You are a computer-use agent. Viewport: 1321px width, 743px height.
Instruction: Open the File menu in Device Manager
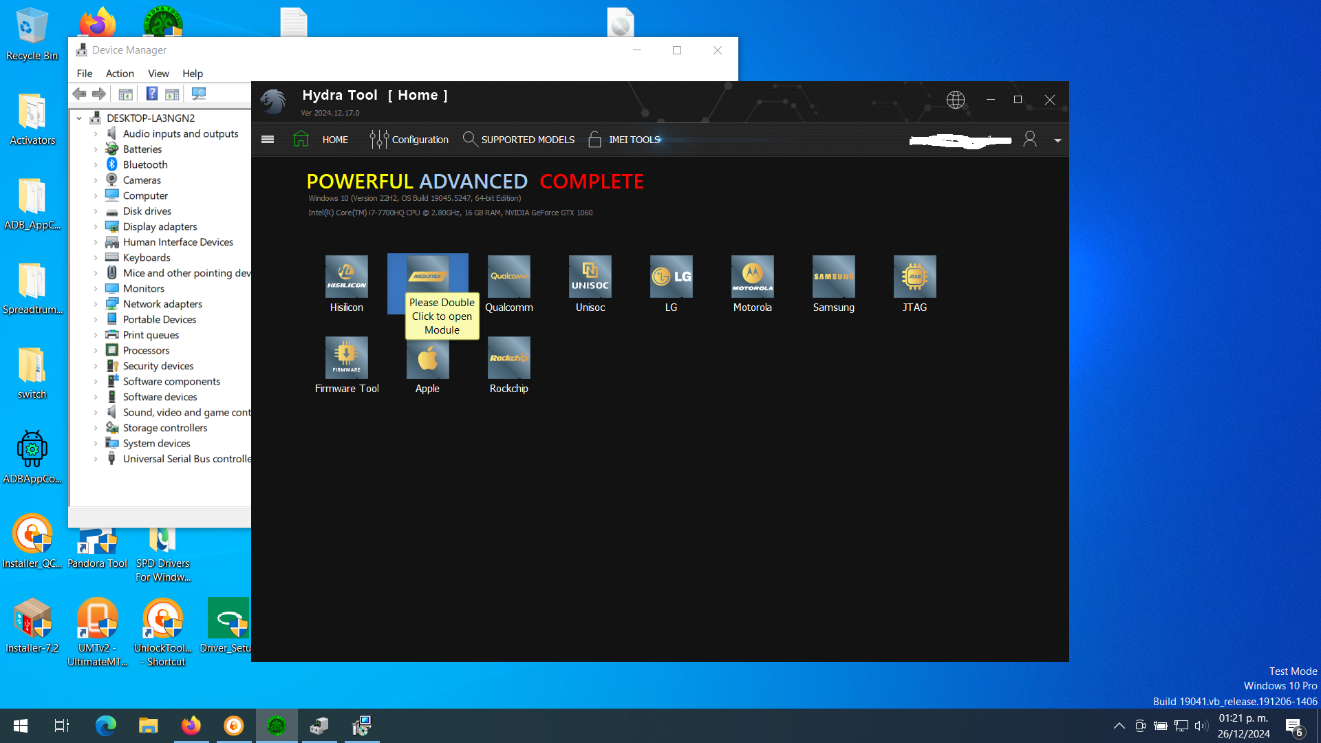[85, 74]
